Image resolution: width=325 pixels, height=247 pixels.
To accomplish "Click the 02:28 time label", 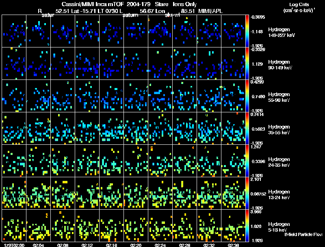I will 184,245.
